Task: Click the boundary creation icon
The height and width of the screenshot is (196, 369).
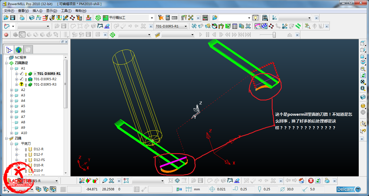Action: (x=7, y=26)
